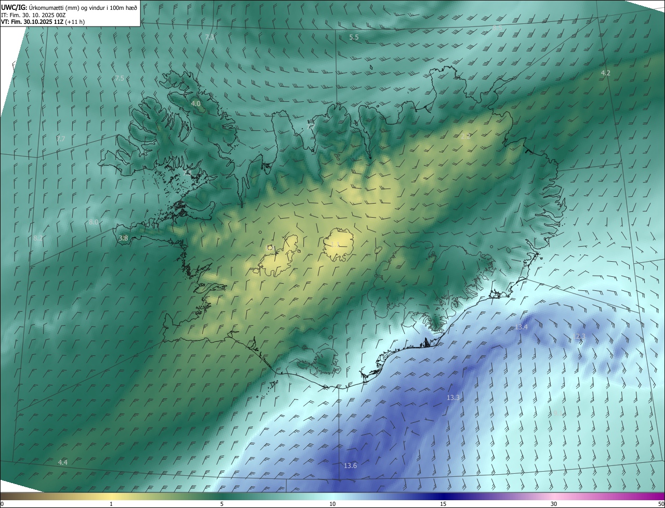Click the valid time line 'VT: Fim. 30.10.2025 11Z'
This screenshot has width=665, height=508.
click(32, 22)
